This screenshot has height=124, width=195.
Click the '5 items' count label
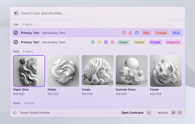pyautogui.click(x=28, y=51)
